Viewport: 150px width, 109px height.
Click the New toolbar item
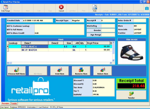(28, 8)
